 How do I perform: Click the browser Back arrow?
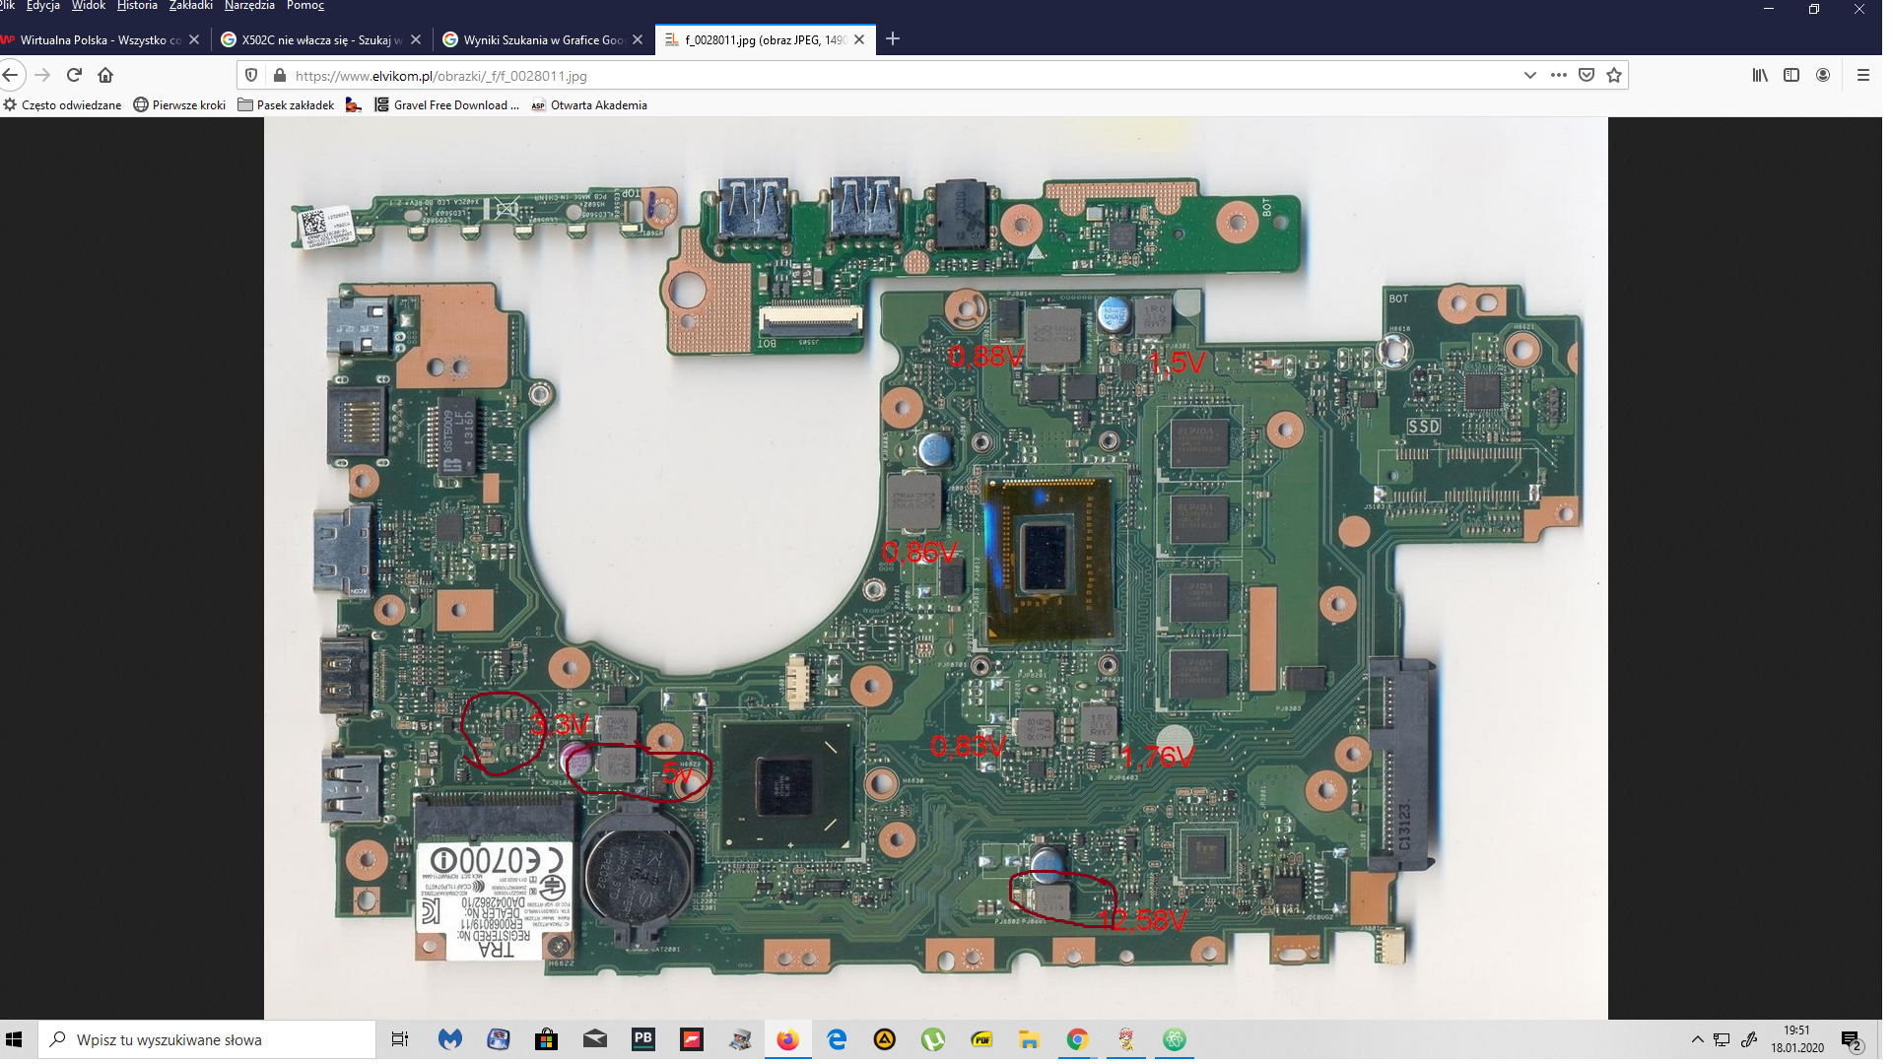[11, 75]
